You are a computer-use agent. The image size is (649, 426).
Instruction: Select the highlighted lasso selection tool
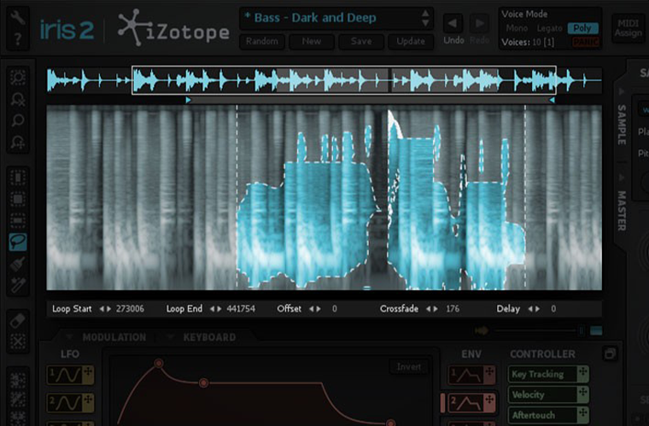(x=18, y=242)
